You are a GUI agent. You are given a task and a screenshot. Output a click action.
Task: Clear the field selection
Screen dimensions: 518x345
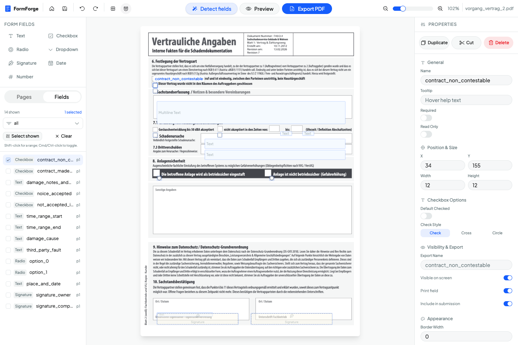point(64,136)
